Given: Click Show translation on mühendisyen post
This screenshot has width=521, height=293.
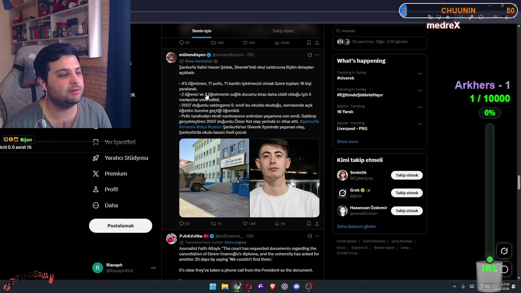Looking at the screenshot, I should point(199,61).
